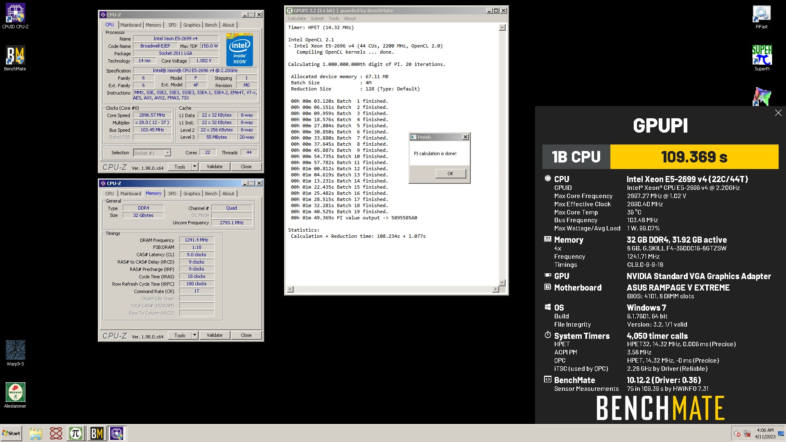Viewport: 786px width, 442px height.
Task: Open the PiFast desktop shortcut
Action: pos(761,16)
